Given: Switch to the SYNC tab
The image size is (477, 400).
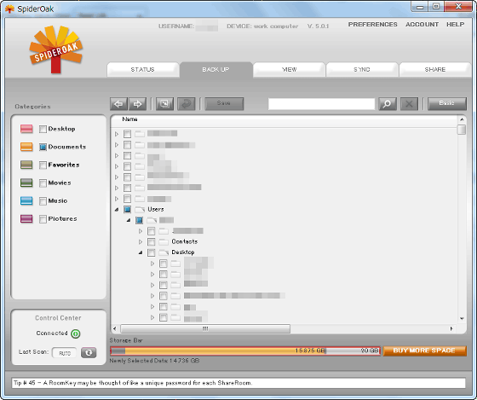Looking at the screenshot, I should [362, 70].
